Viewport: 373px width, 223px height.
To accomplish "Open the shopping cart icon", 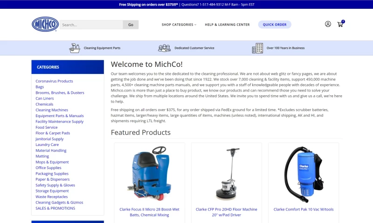I will pyautogui.click(x=340, y=24).
